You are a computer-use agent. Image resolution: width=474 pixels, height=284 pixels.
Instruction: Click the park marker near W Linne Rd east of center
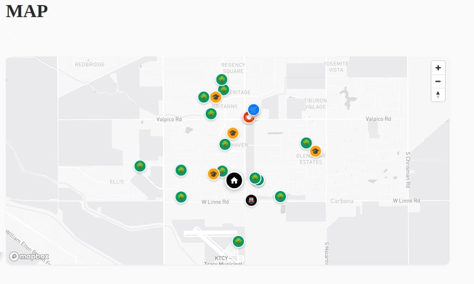[280, 196]
